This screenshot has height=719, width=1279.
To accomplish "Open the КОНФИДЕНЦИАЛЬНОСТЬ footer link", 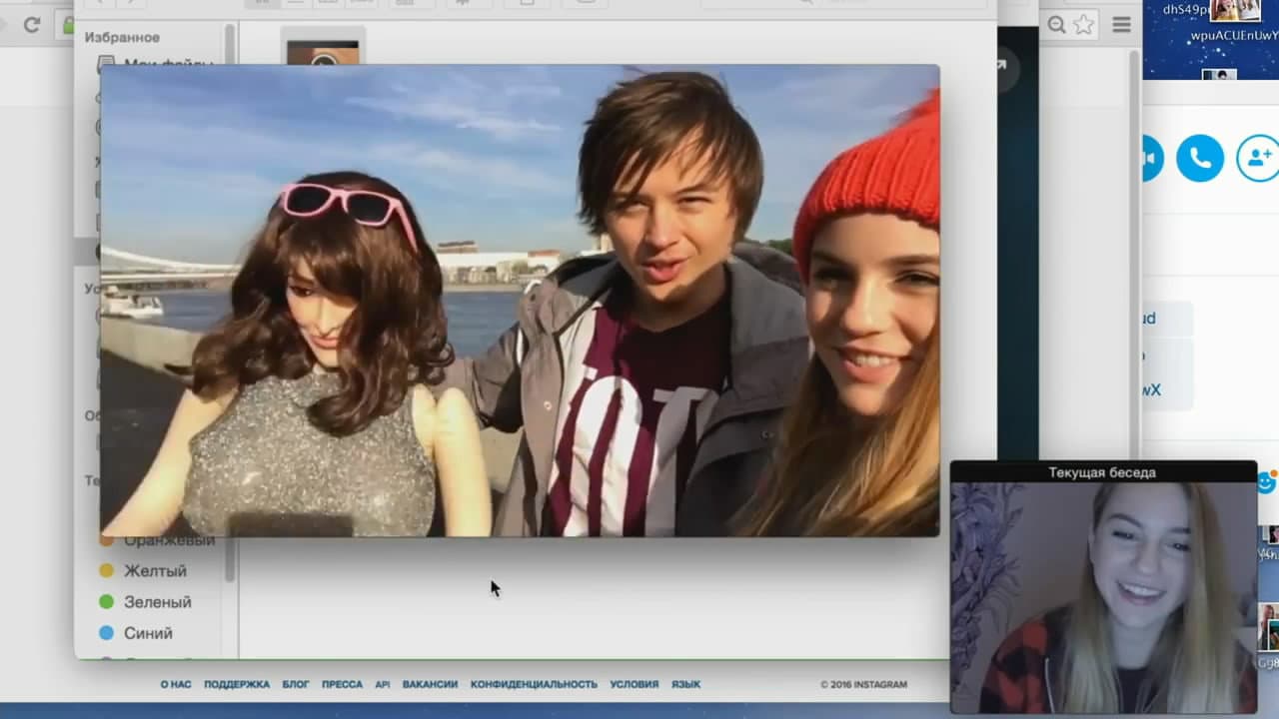I will (534, 685).
